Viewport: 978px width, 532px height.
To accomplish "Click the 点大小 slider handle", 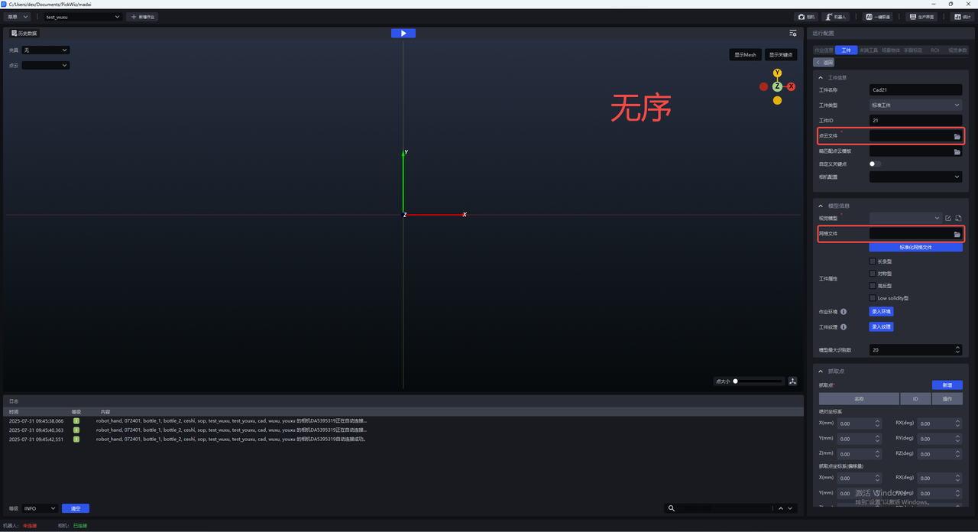I will [735, 381].
